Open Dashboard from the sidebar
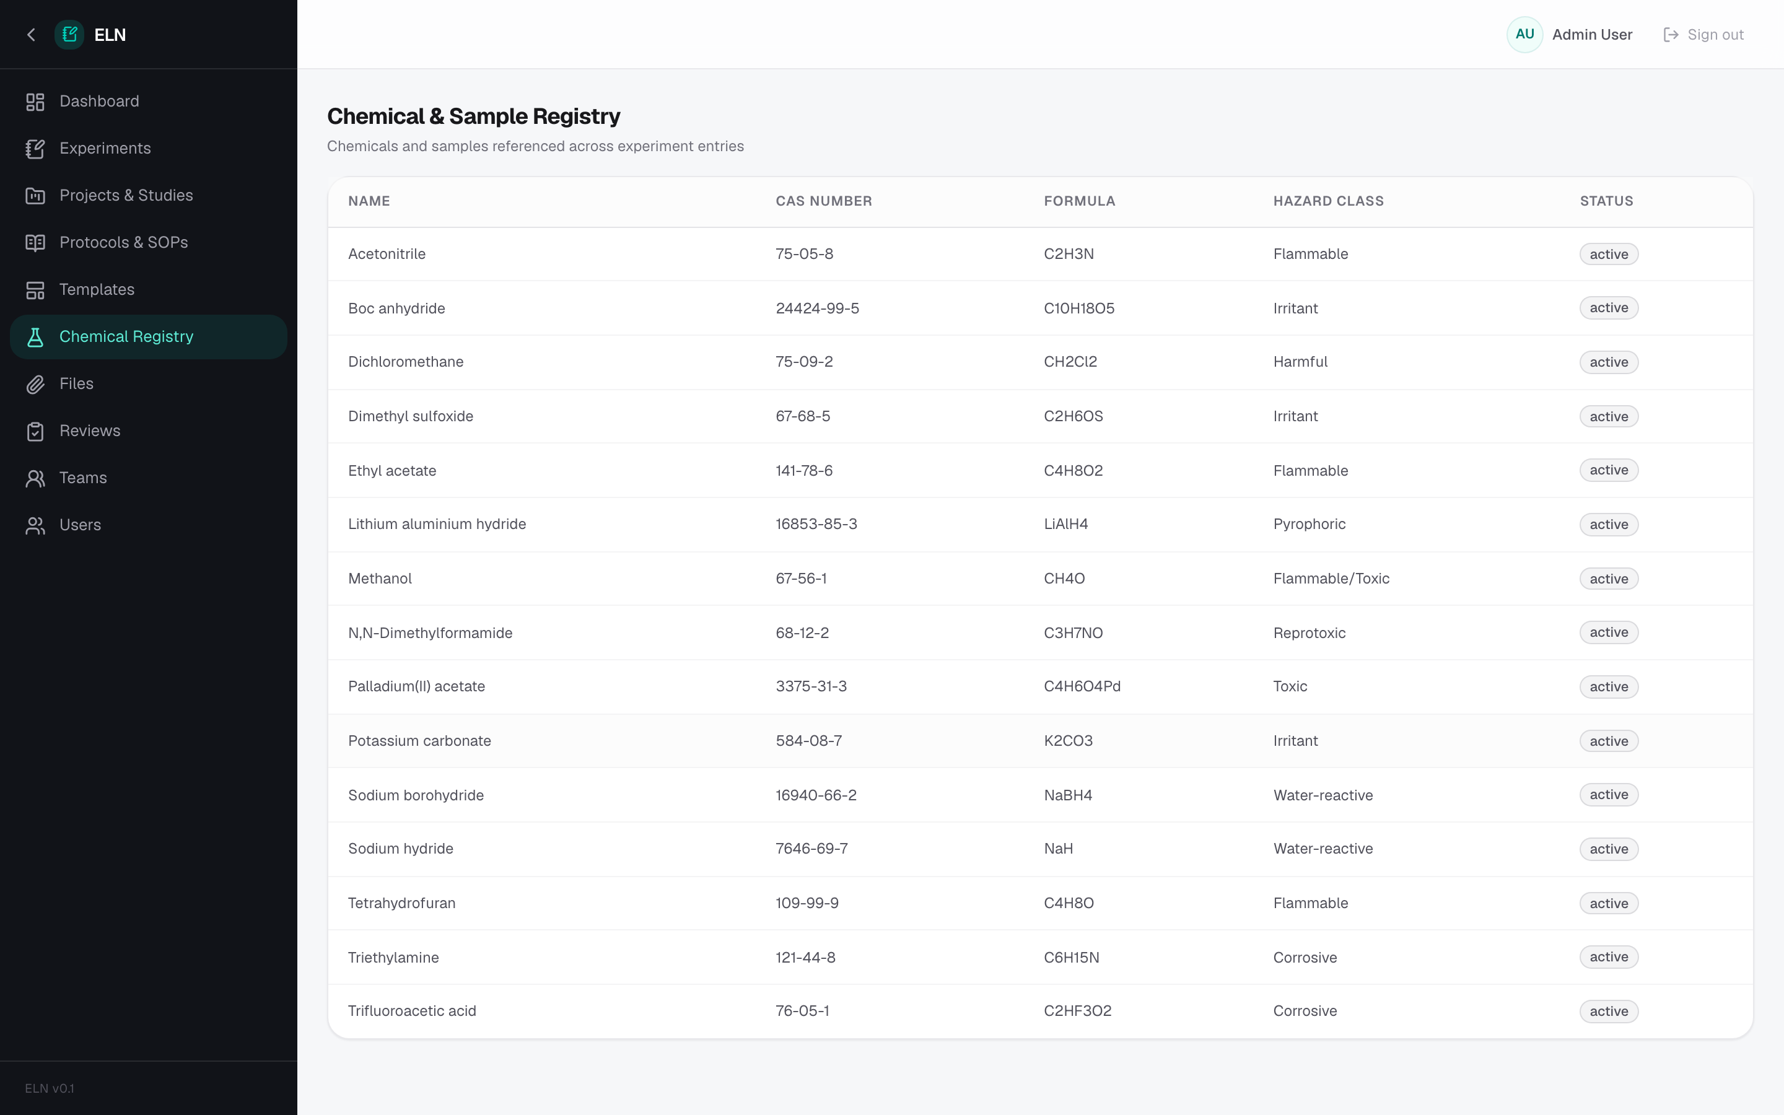 (148, 102)
